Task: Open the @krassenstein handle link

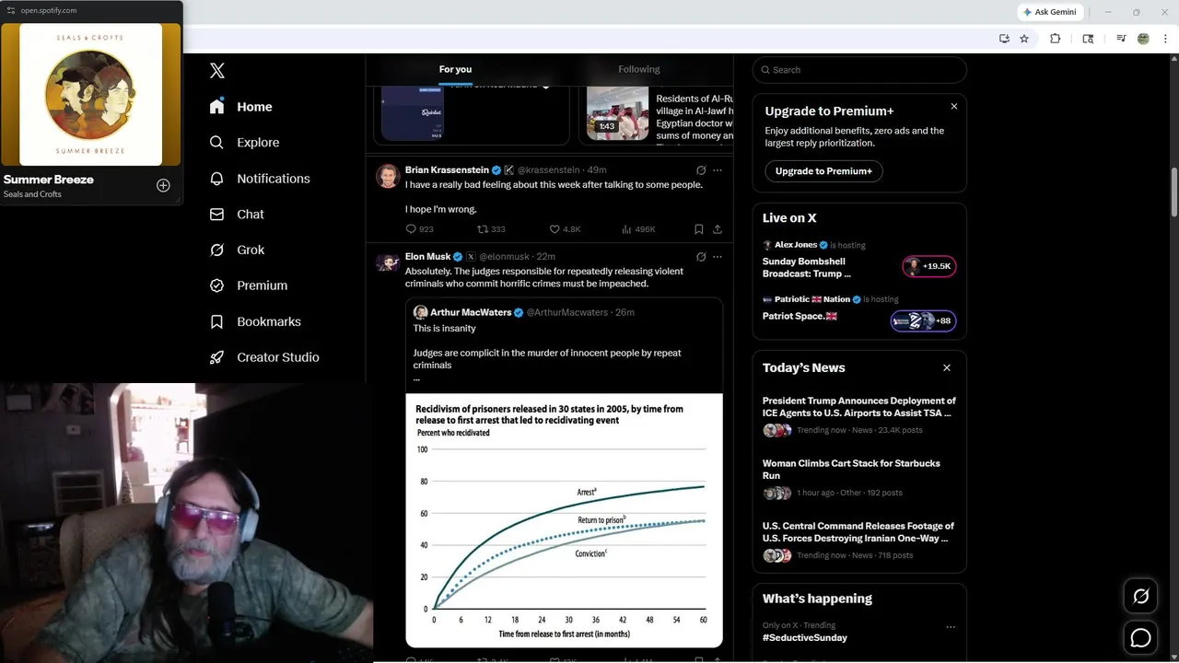Action: [x=548, y=170]
